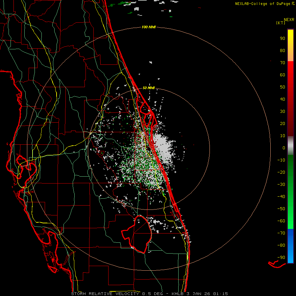Click the positive 90 scale value
The height and width of the screenshot is (296, 296).
283,38
